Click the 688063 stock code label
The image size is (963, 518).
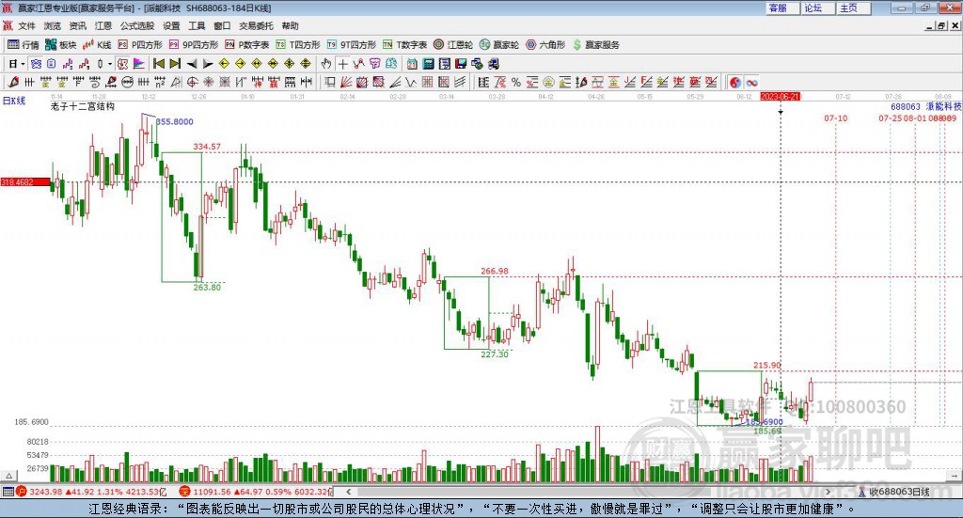click(x=906, y=106)
